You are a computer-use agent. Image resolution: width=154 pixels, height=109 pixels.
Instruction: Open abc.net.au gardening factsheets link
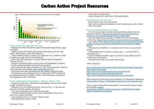click(x=105, y=73)
